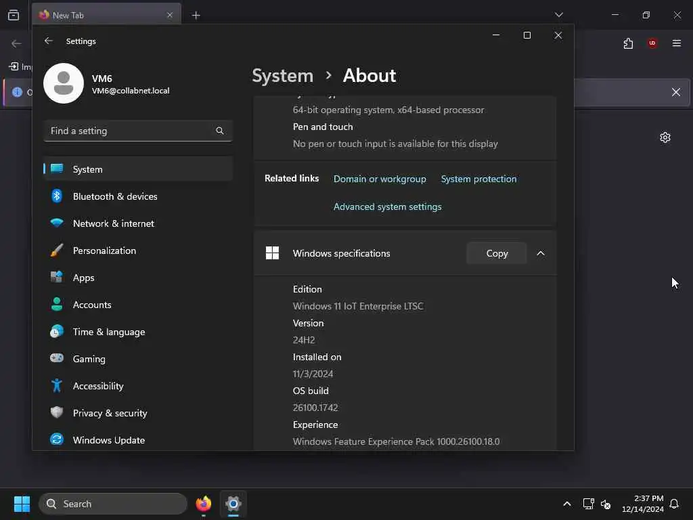This screenshot has width=693, height=520.
Task: Click the muted volume tray icon
Action: click(606, 504)
